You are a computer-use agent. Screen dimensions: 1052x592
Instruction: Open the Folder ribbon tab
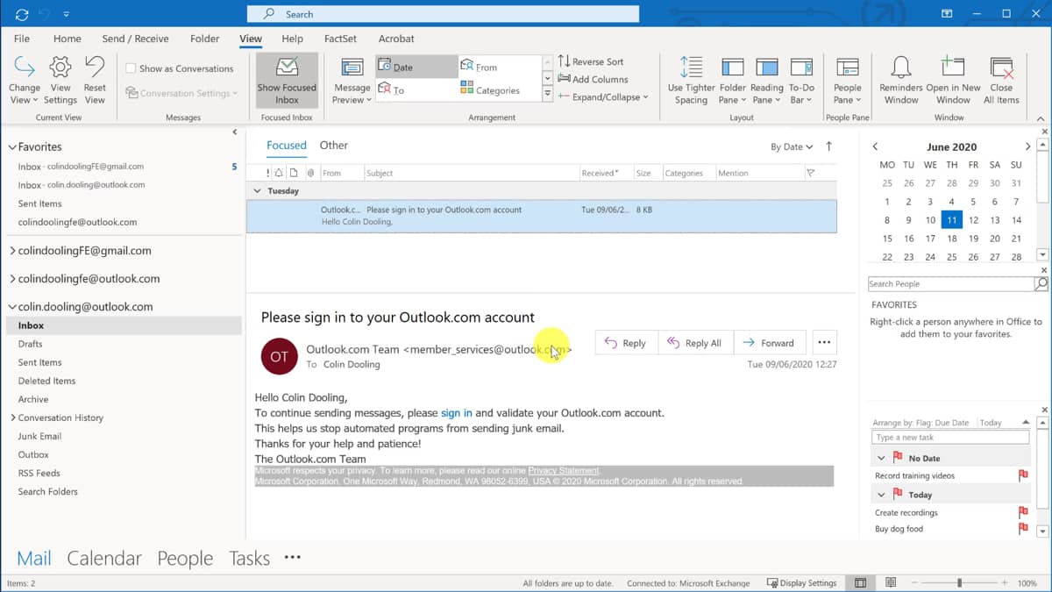tap(205, 39)
